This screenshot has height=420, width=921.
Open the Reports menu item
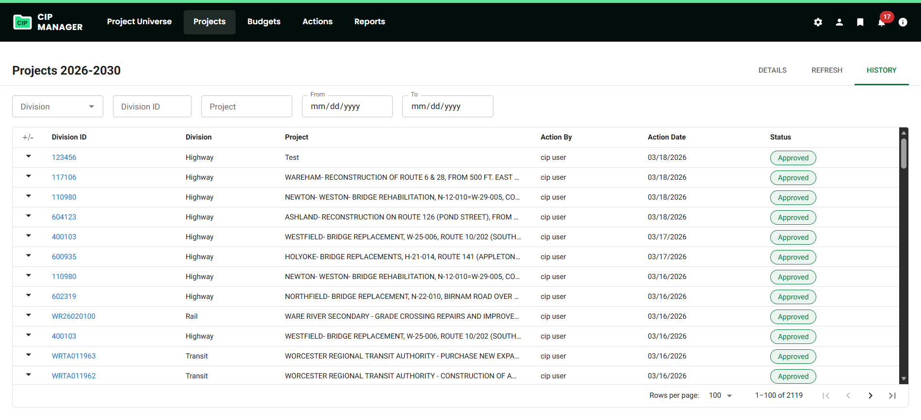point(369,22)
